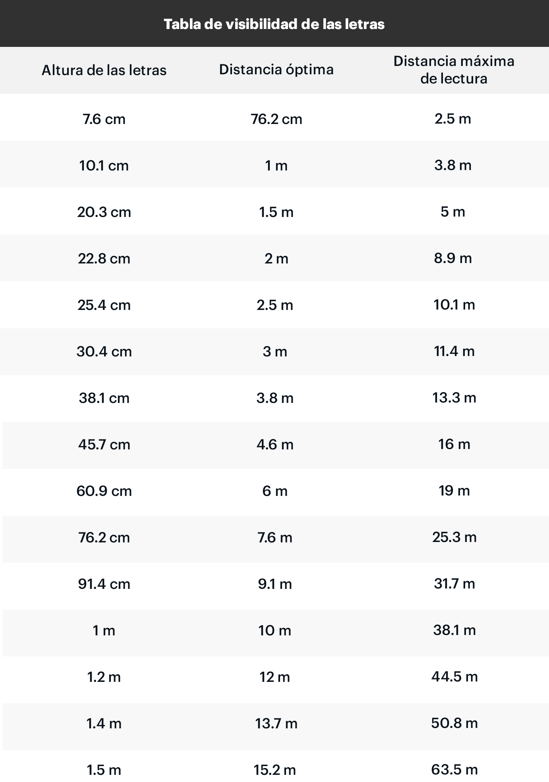Click the 11.4 m value
The height and width of the screenshot is (782, 549).
pos(454,351)
